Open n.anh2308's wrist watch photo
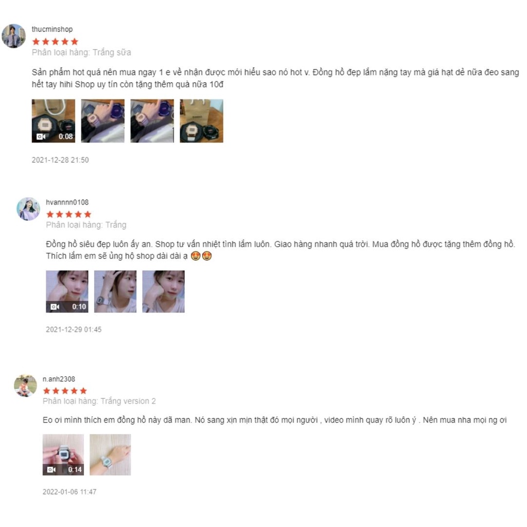 [110, 455]
